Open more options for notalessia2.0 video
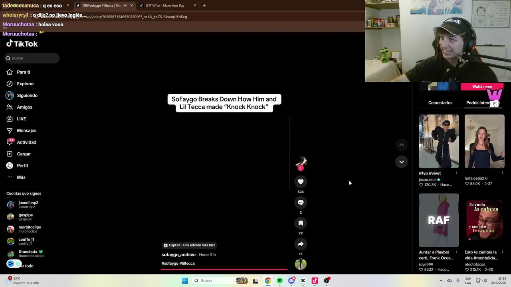Image resolution: width=511 pixels, height=287 pixels. point(502,173)
